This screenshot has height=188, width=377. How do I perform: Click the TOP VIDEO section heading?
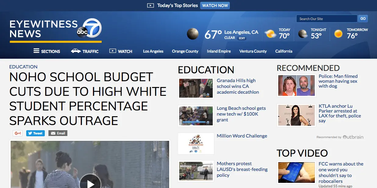302,153
